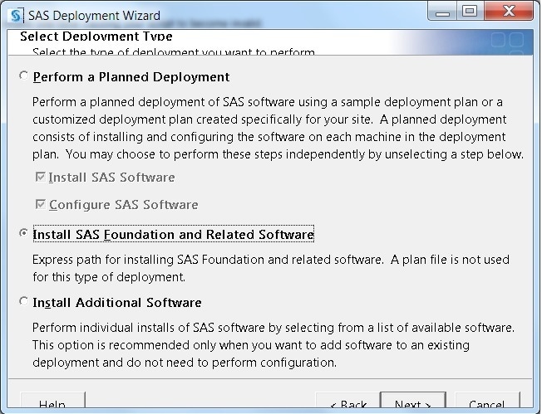
Task: Click the Express path description paragraph
Action: (x=270, y=268)
